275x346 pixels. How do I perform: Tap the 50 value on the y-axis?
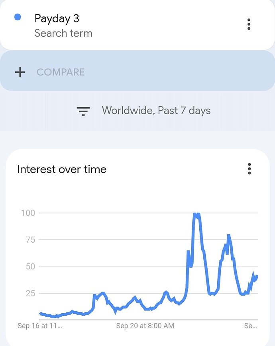tap(30, 267)
